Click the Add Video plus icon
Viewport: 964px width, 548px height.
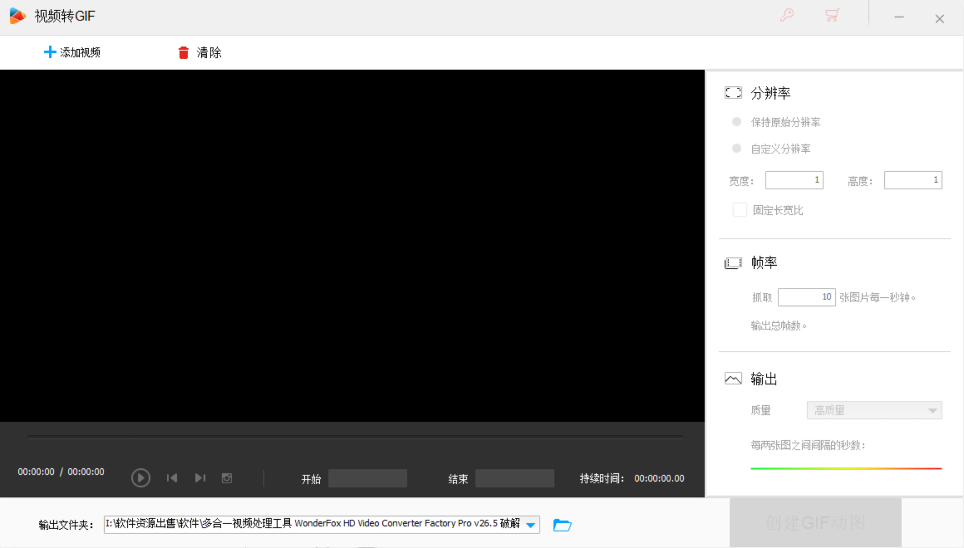[50, 52]
